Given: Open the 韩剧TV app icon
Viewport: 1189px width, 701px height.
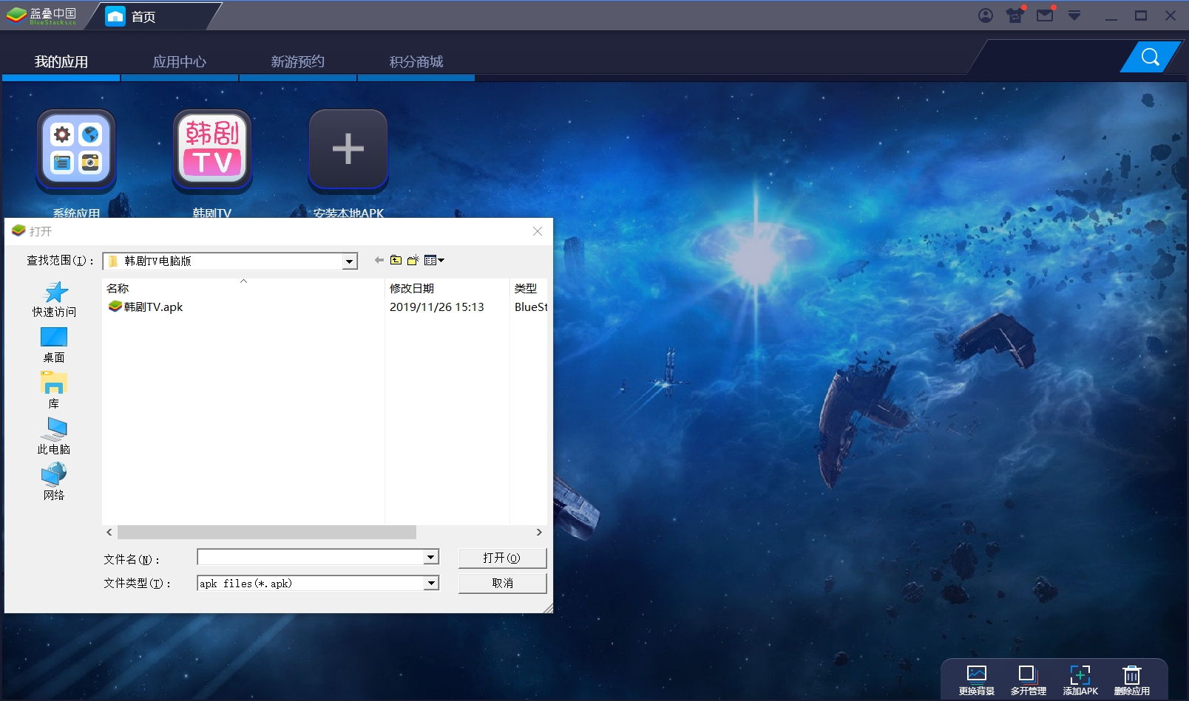Looking at the screenshot, I should pos(212,148).
